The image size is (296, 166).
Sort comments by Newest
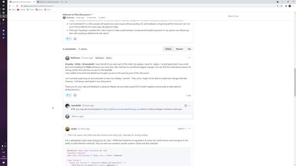tap(179, 49)
